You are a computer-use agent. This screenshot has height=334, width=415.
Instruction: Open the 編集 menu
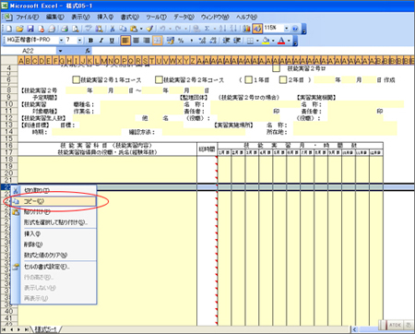point(54,17)
